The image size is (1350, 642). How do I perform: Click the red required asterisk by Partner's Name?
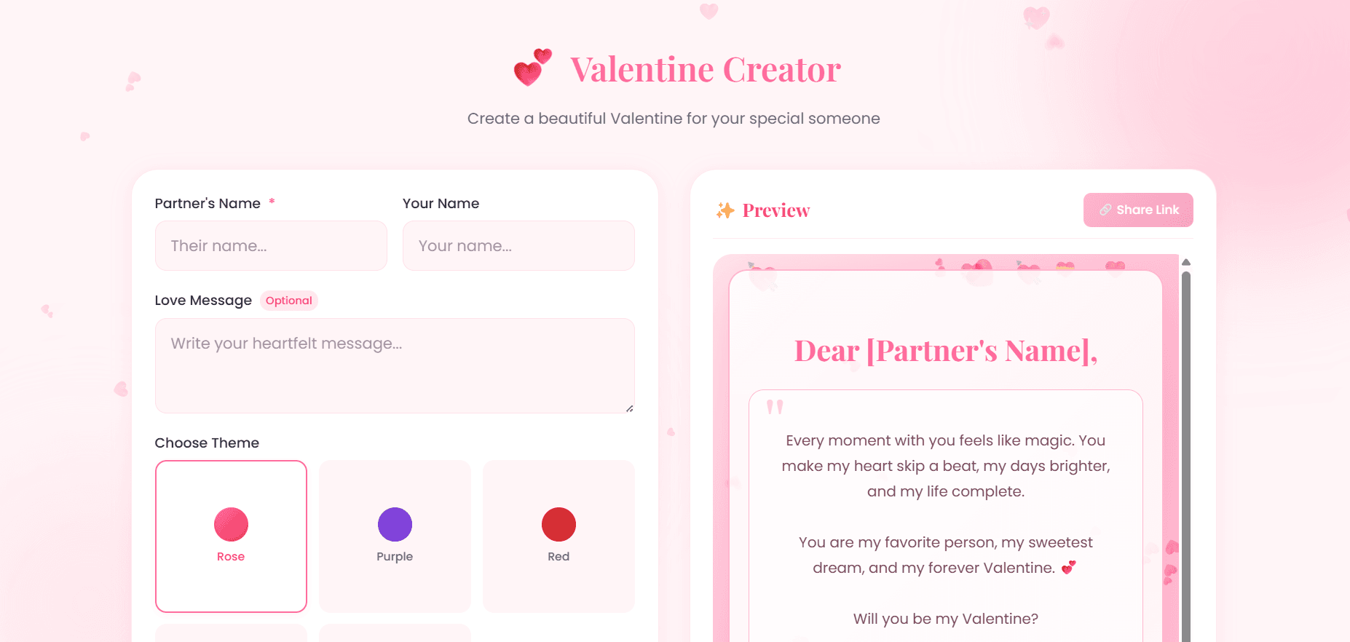[x=272, y=202]
